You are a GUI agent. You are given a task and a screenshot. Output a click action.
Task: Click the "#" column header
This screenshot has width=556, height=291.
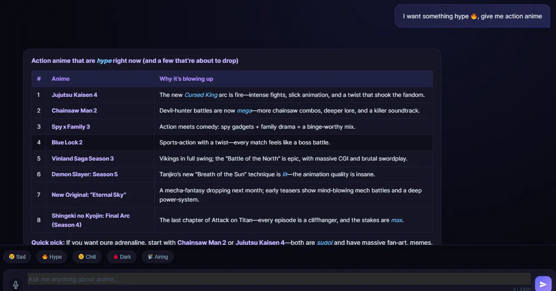[39, 79]
